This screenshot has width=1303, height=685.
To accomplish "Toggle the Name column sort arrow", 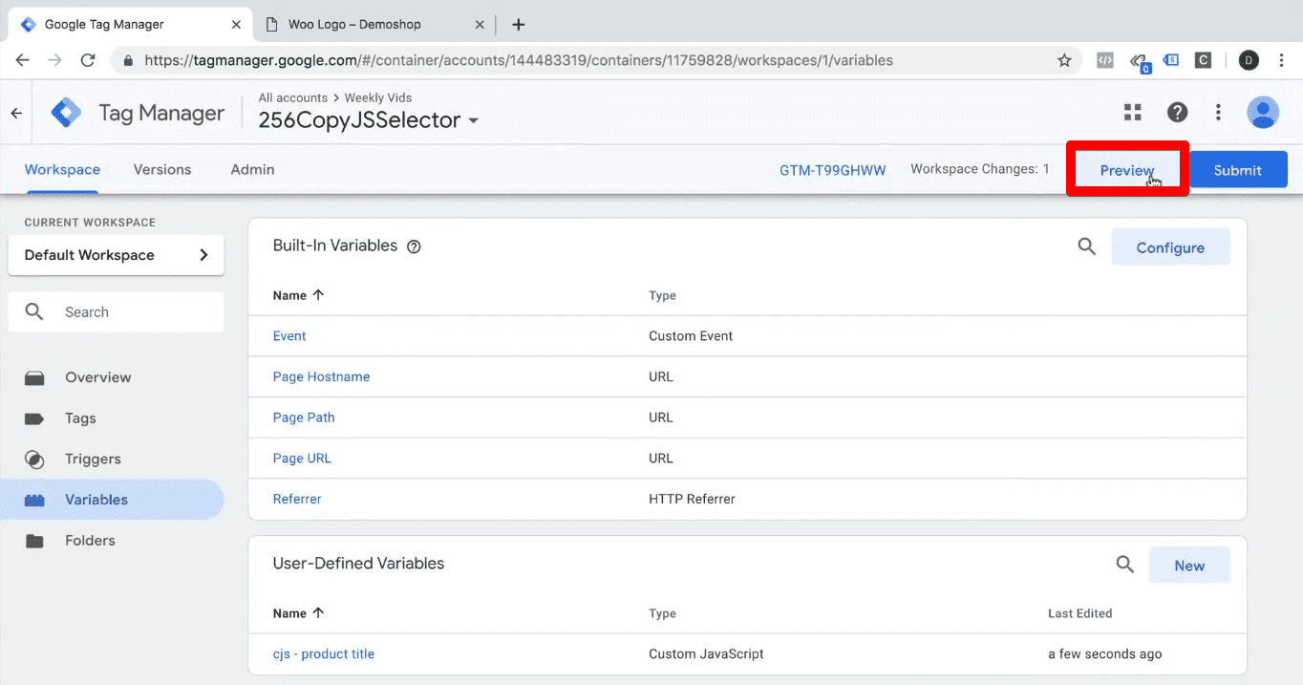I will click(319, 294).
